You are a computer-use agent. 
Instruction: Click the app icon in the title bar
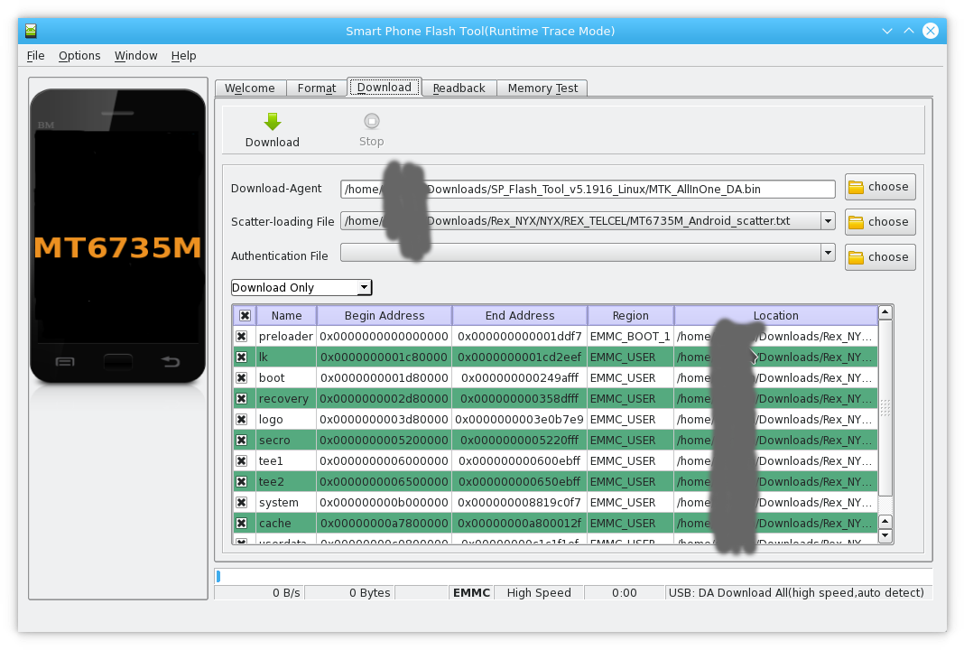pos(31,31)
